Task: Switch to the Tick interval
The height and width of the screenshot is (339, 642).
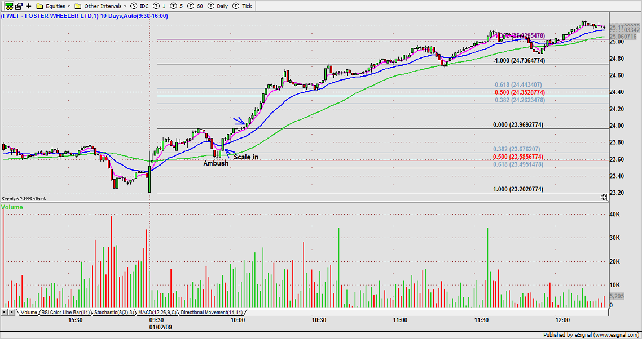Action: 243,6
